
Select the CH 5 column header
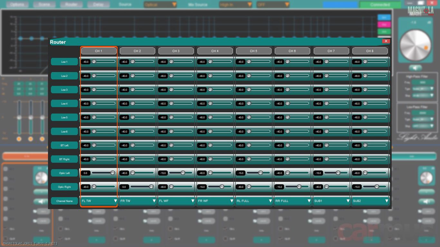coord(253,51)
